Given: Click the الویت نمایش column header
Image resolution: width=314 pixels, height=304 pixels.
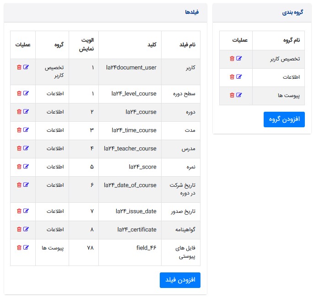Looking at the screenshot, I should (84, 45).
